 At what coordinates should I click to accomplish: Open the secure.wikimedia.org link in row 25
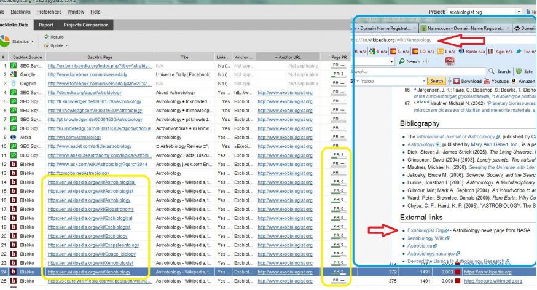493,281
